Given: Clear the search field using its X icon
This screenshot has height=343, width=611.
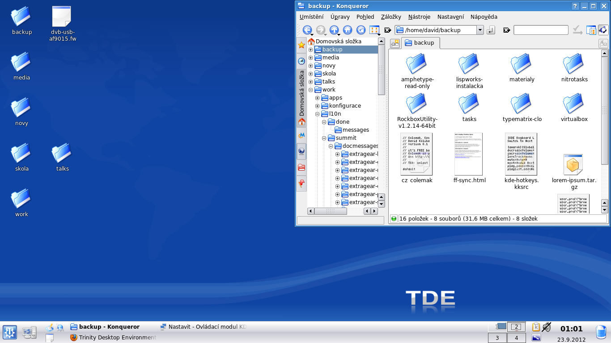Looking at the screenshot, I should (506, 30).
